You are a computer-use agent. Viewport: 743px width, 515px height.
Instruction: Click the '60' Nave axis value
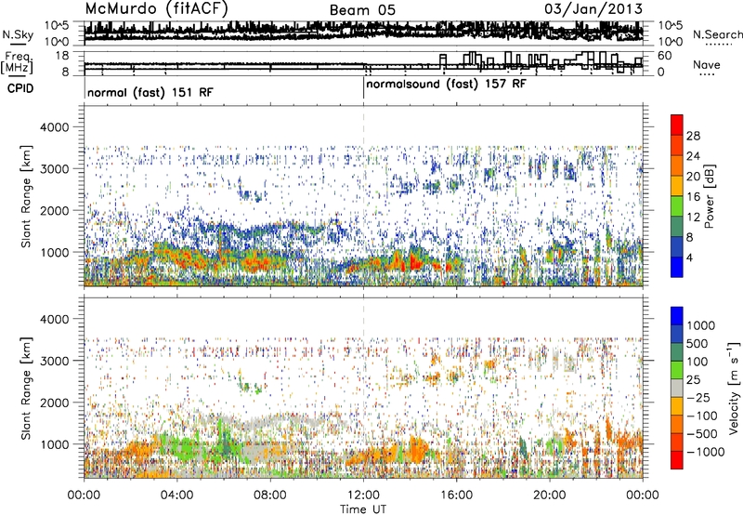click(664, 56)
